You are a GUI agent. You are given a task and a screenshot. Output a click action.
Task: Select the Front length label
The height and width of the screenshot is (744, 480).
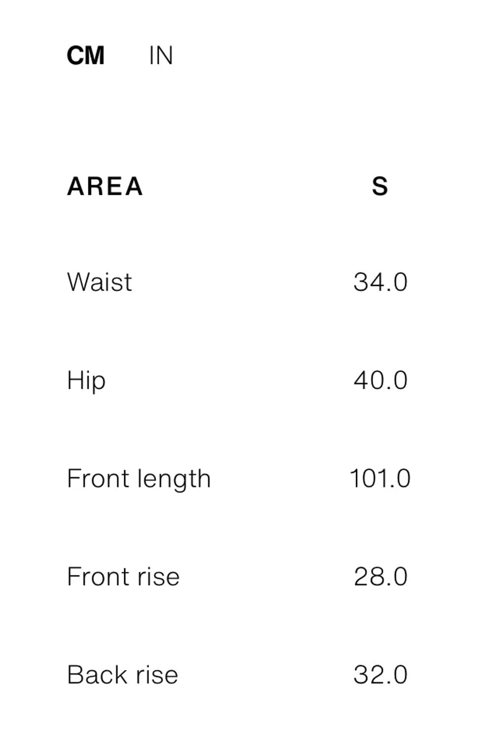point(139,479)
